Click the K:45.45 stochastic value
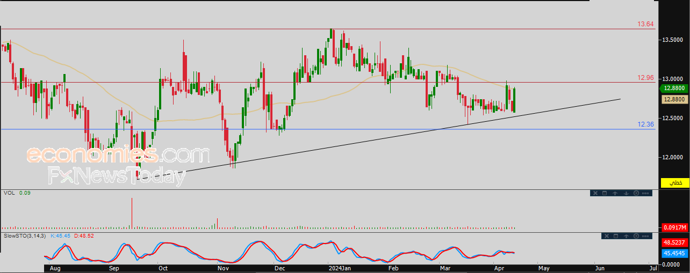The image size is (690, 273). click(61, 235)
